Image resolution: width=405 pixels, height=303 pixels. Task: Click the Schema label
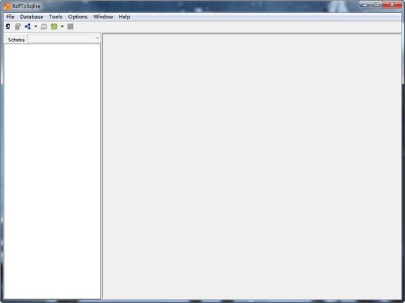coord(16,40)
